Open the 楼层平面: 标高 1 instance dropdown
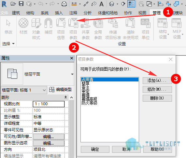This screenshot has height=158, width=186. click(24, 90)
